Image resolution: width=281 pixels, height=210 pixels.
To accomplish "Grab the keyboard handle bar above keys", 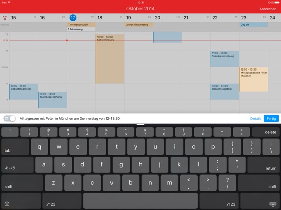I will [140, 125].
